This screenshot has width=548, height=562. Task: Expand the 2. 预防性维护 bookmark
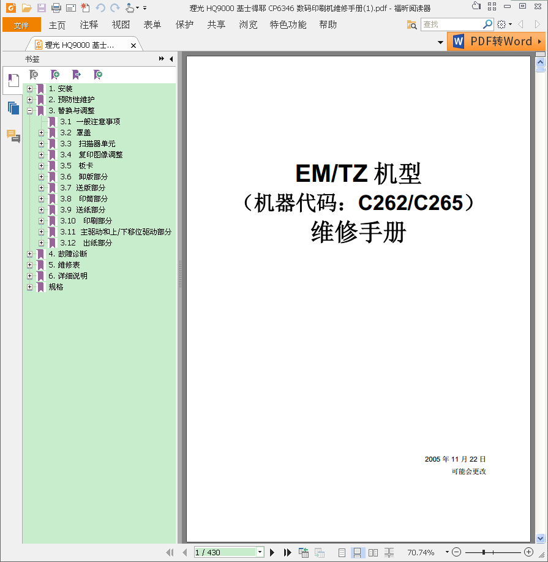pyautogui.click(x=30, y=100)
